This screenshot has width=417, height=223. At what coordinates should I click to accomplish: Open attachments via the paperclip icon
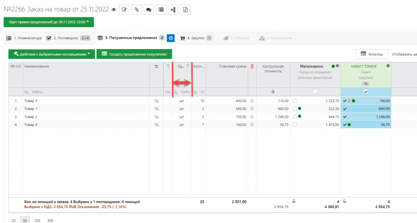click(x=137, y=9)
